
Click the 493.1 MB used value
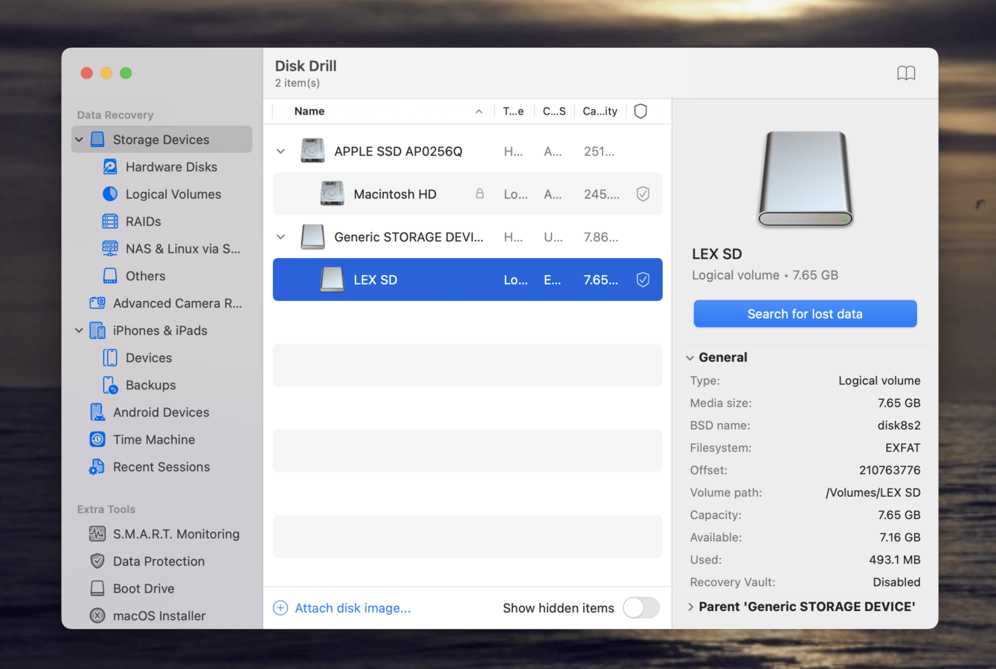click(x=894, y=560)
